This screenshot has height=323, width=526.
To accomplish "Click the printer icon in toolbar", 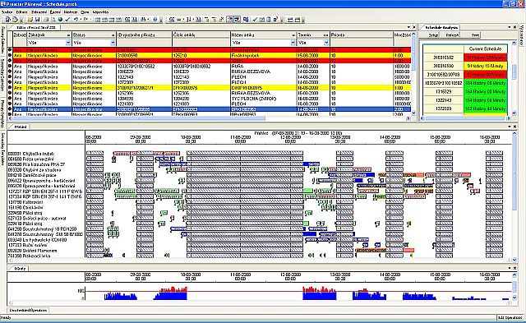I will (x=46, y=20).
